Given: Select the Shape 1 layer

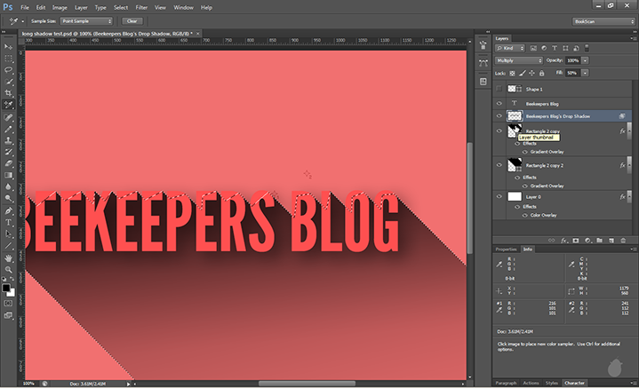Looking at the screenshot, I should [x=551, y=89].
